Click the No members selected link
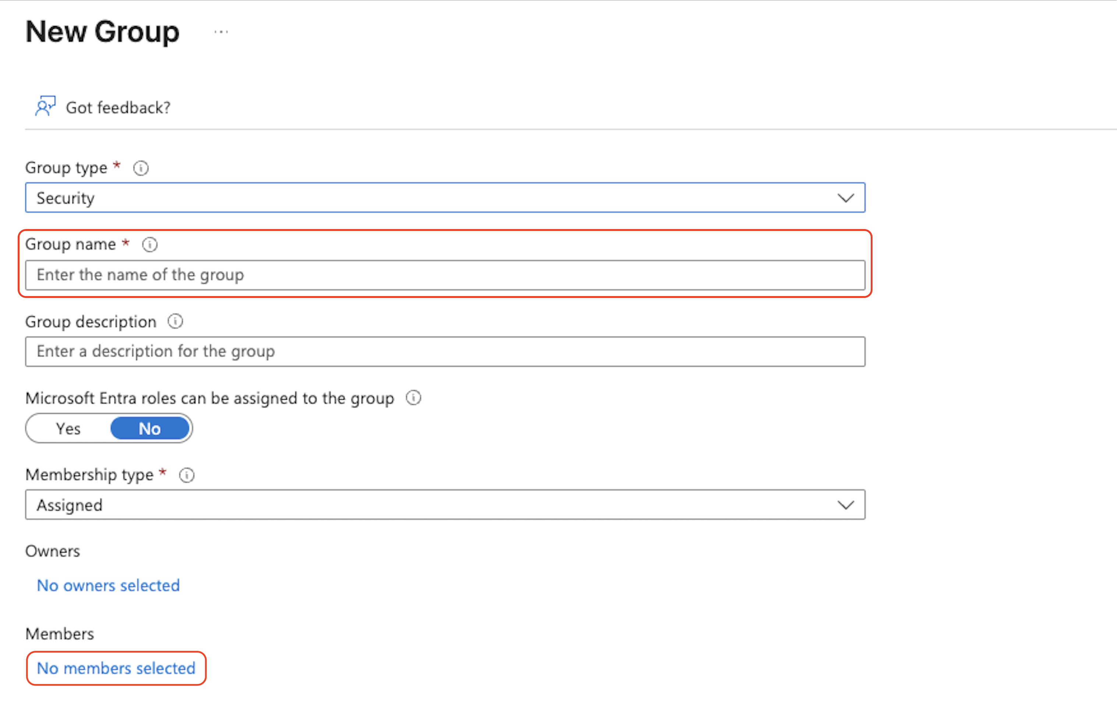This screenshot has width=1117, height=710. (116, 668)
